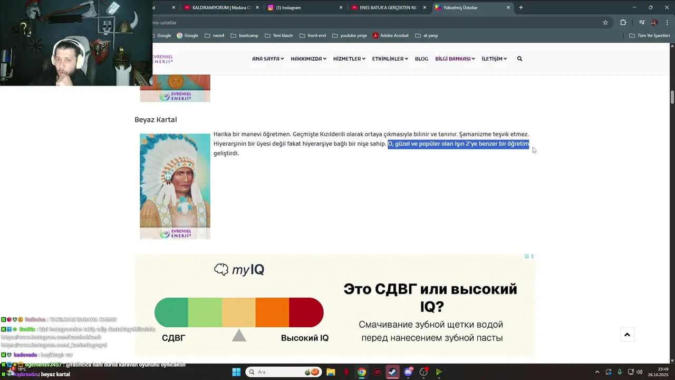This screenshot has height=380, width=675.
Task: Open the Windows Start menu
Action: click(236, 372)
